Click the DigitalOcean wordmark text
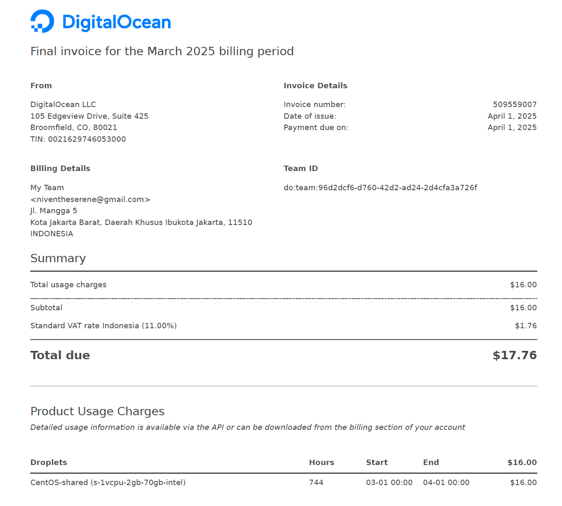 coord(116,22)
